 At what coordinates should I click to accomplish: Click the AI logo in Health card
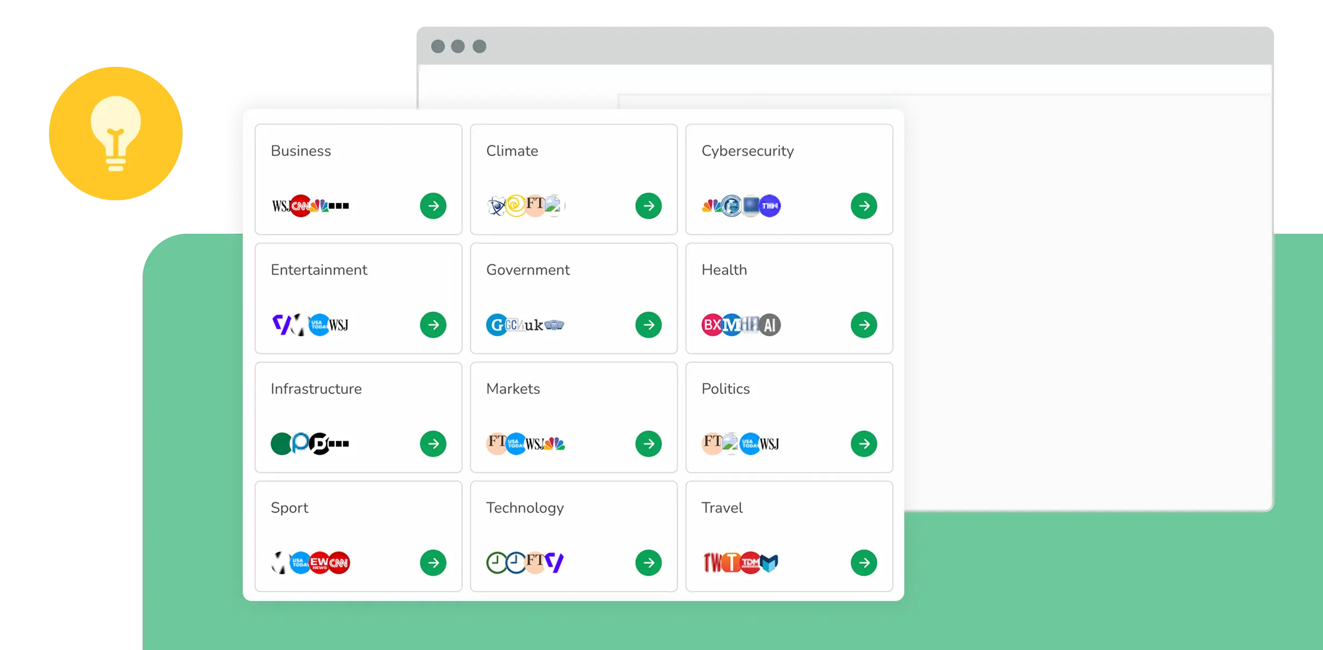pos(770,325)
